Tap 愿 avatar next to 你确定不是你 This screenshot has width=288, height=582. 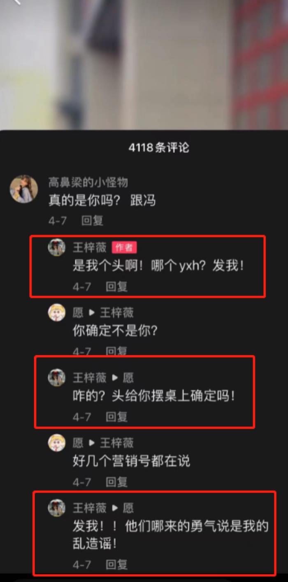pyautogui.click(x=57, y=312)
